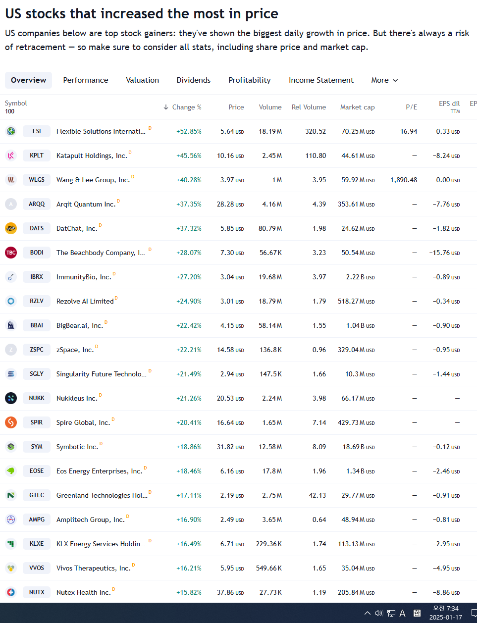The image size is (477, 623).
Task: Click the KLXE logo icon
Action: [11, 544]
